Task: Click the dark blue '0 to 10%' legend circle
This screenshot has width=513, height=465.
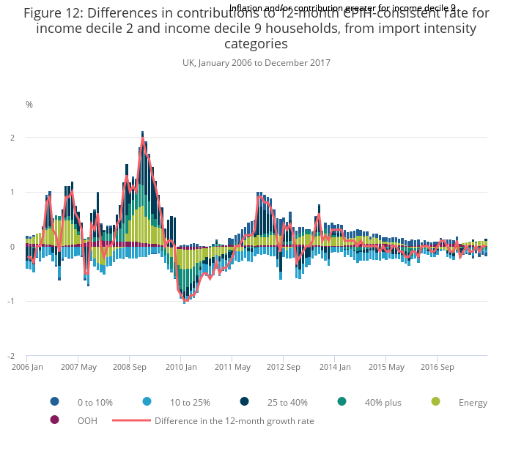Action: (54, 401)
